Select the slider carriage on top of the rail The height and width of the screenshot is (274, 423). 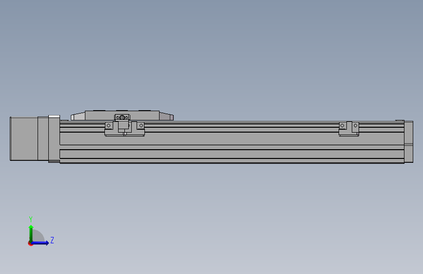coord(122,116)
